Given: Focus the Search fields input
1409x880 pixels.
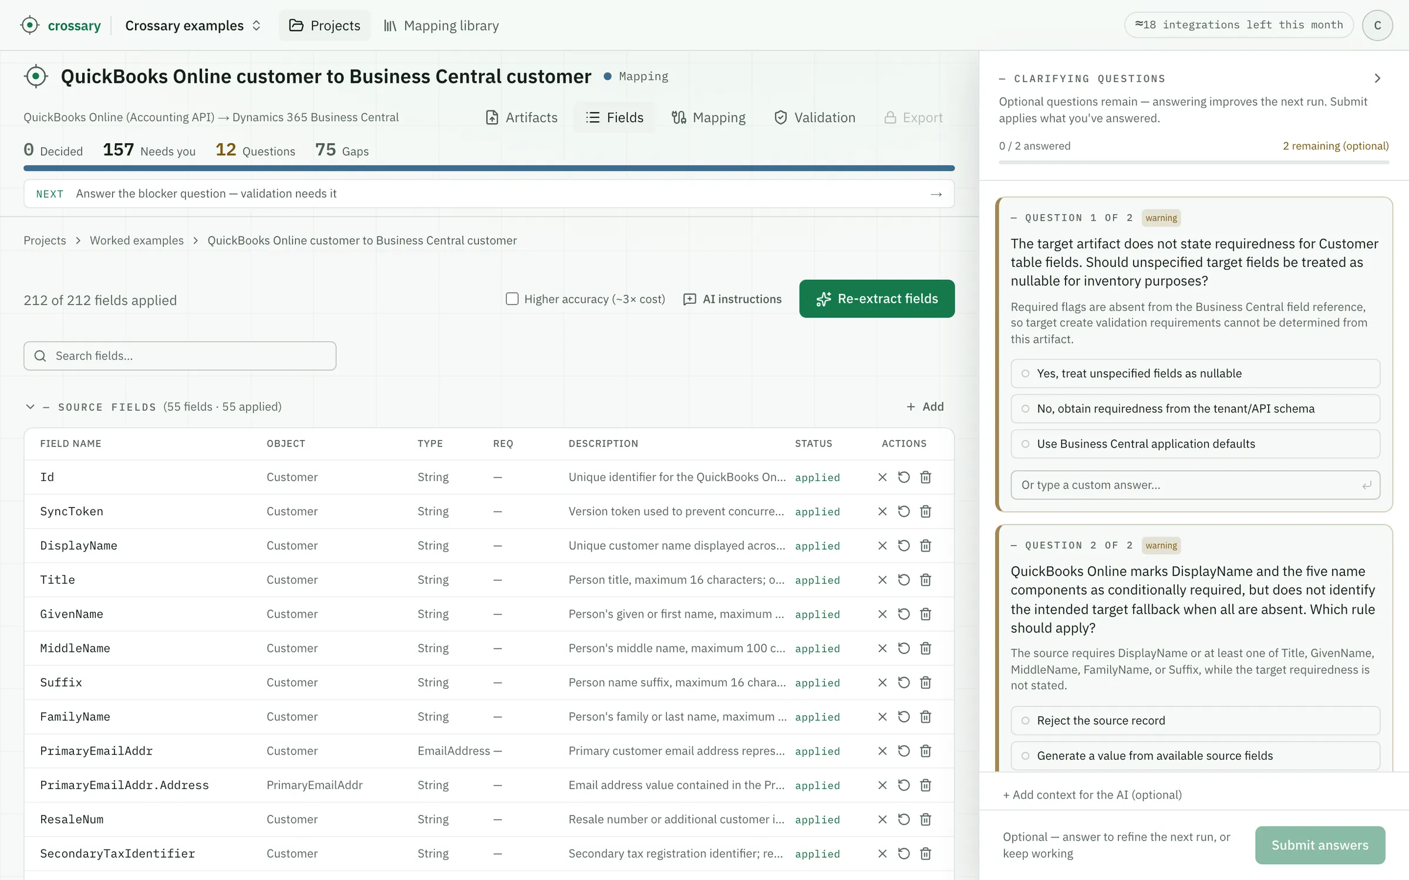Looking at the screenshot, I should click(x=180, y=356).
